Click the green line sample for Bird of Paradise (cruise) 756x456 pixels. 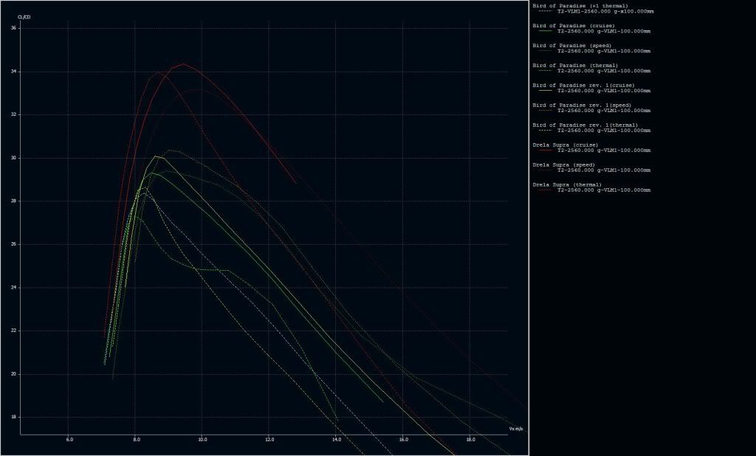click(x=546, y=31)
